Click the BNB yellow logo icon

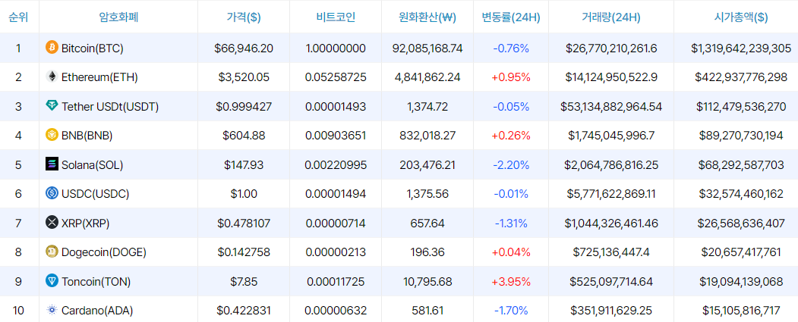tap(52, 135)
